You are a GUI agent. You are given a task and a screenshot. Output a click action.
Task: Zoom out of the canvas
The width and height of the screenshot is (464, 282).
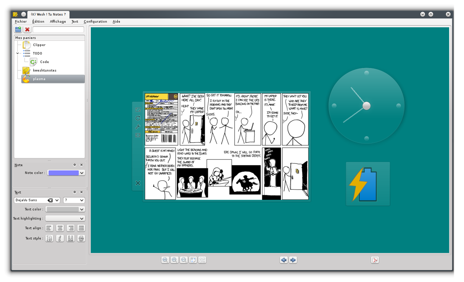click(x=184, y=260)
